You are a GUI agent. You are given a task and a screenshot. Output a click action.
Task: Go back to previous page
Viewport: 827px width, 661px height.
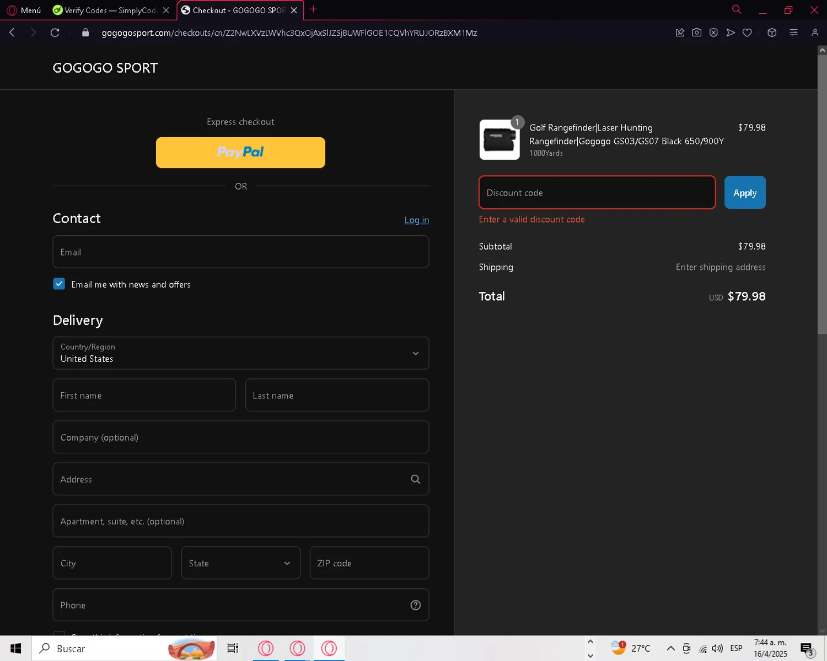coord(12,32)
